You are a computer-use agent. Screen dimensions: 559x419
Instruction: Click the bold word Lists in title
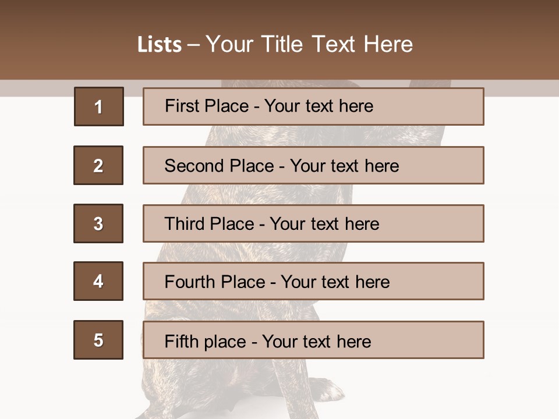(x=160, y=45)
